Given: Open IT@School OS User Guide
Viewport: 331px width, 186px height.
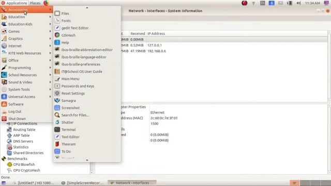Looking at the screenshot, I should (x=87, y=71).
